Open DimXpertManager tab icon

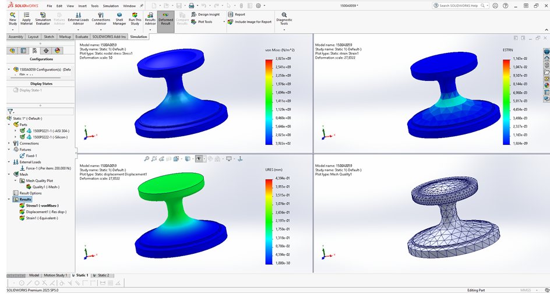pyautogui.click(x=46, y=51)
